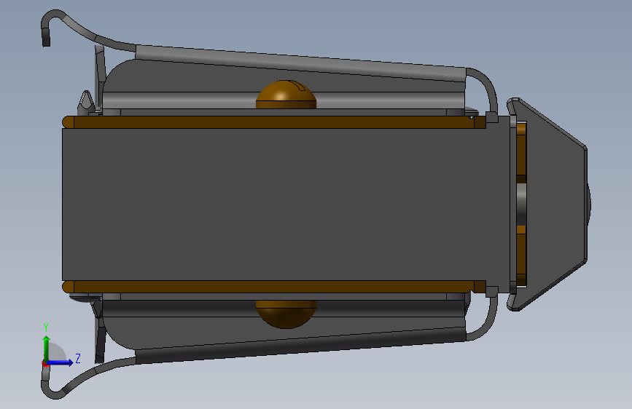Click the green Y axis of the triad

click(x=47, y=349)
